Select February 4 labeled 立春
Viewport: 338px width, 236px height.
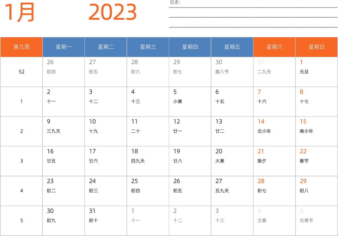274,221
